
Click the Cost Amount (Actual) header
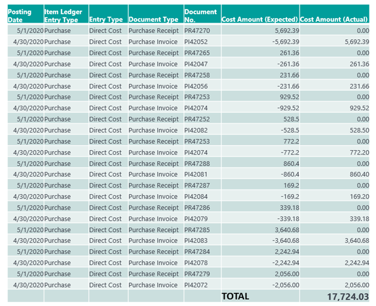point(335,14)
